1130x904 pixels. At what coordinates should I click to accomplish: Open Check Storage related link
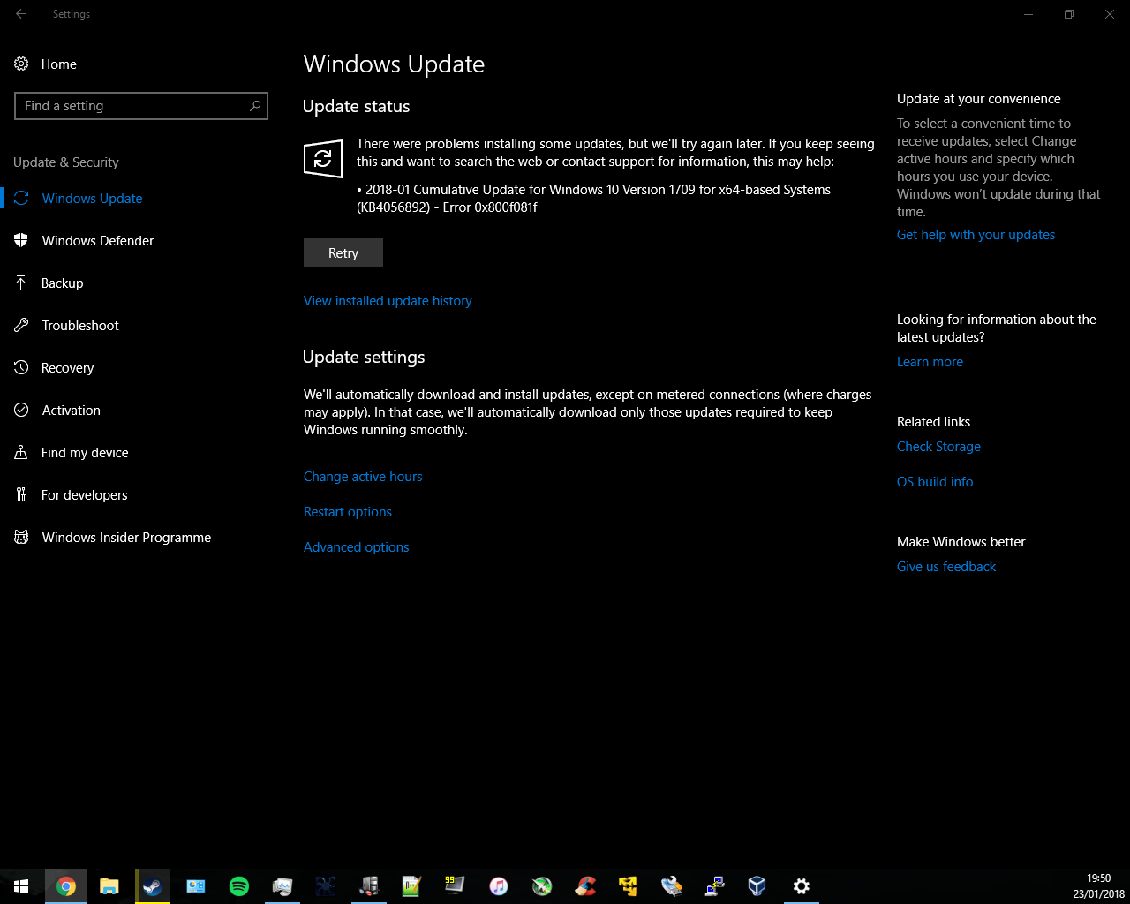coord(938,447)
